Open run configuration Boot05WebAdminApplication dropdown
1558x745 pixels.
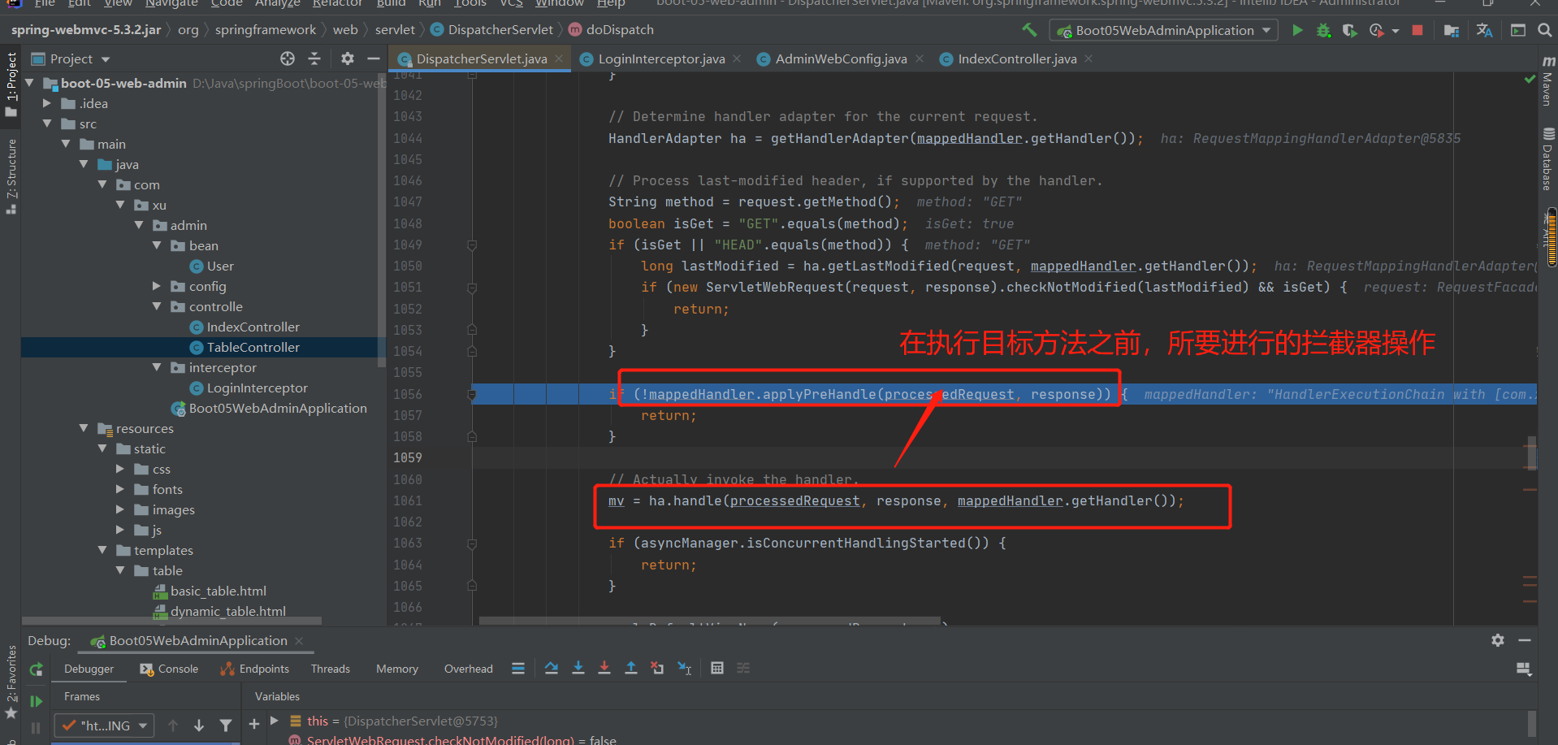coord(1164,30)
